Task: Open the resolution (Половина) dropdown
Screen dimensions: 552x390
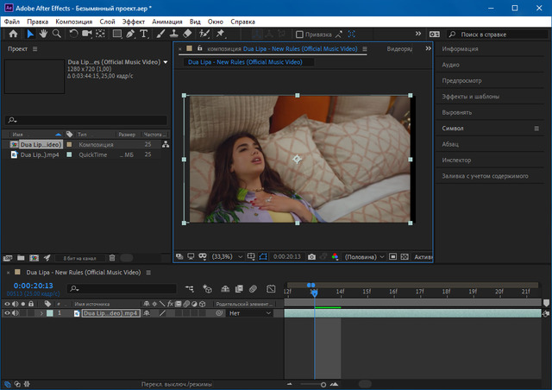Action: [366, 256]
